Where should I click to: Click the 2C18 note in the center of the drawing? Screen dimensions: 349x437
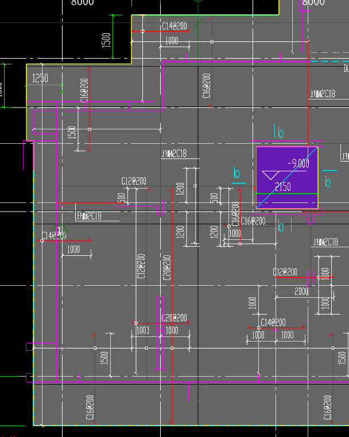(174, 154)
